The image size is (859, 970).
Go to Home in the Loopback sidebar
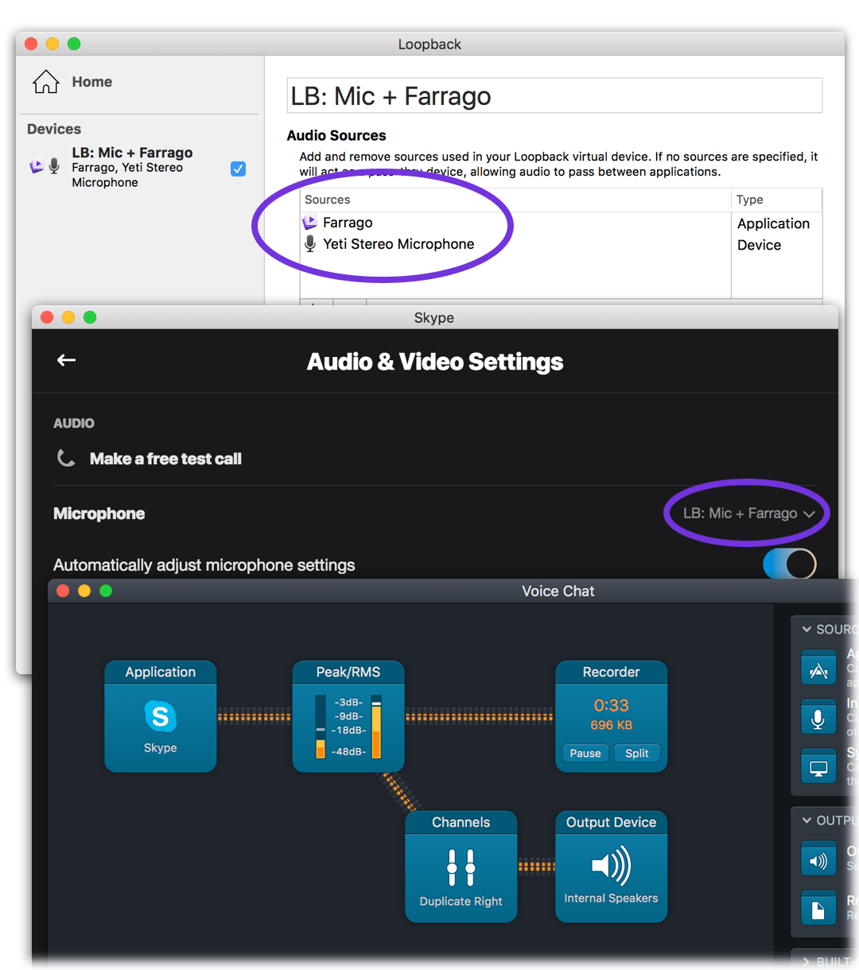(72, 82)
